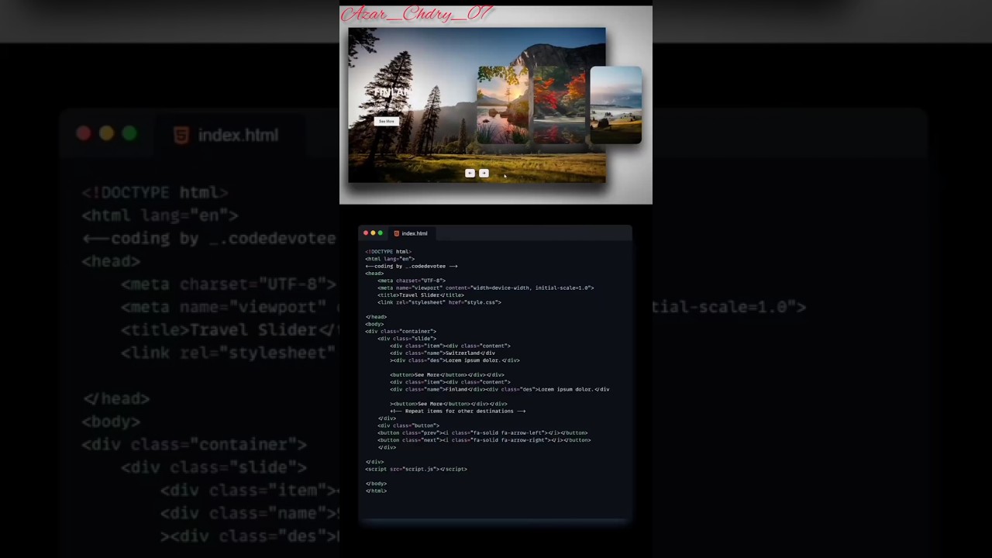Select the red autumn trees thumbnail card
Image resolution: width=992 pixels, height=558 pixels.
[560, 105]
